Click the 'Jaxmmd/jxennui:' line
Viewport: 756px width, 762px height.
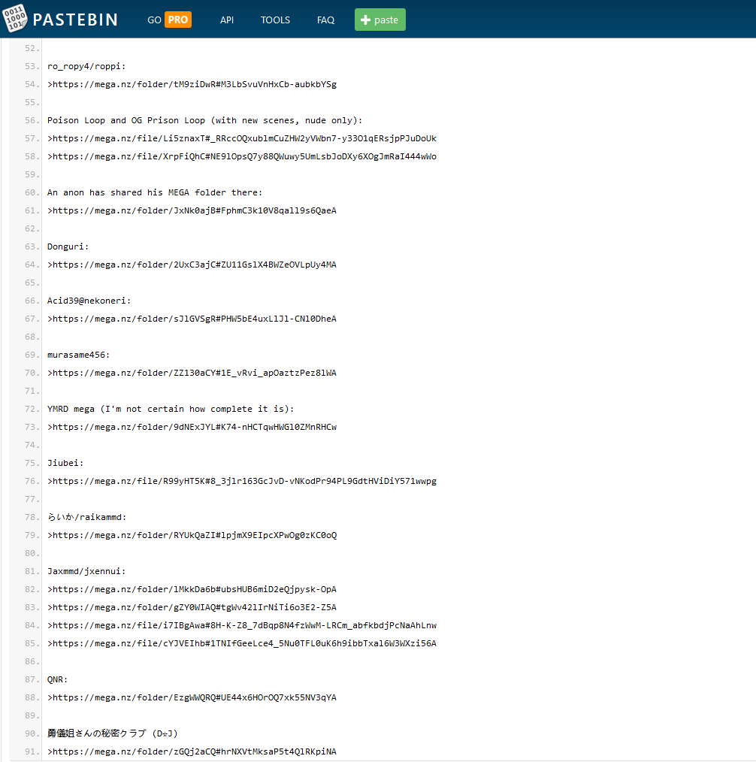[86, 571]
